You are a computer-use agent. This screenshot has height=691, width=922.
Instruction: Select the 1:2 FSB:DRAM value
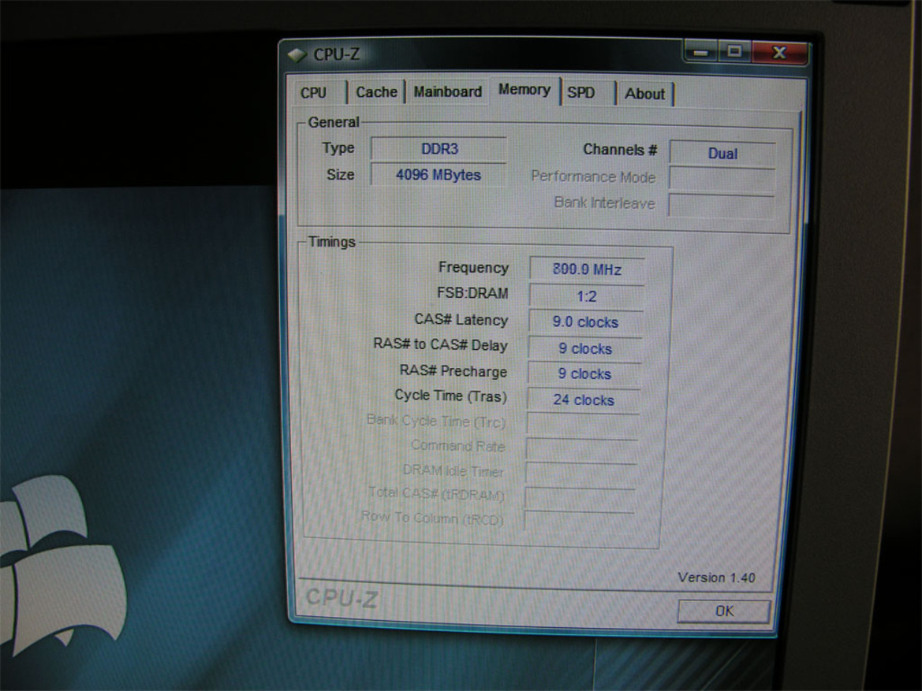(586, 296)
